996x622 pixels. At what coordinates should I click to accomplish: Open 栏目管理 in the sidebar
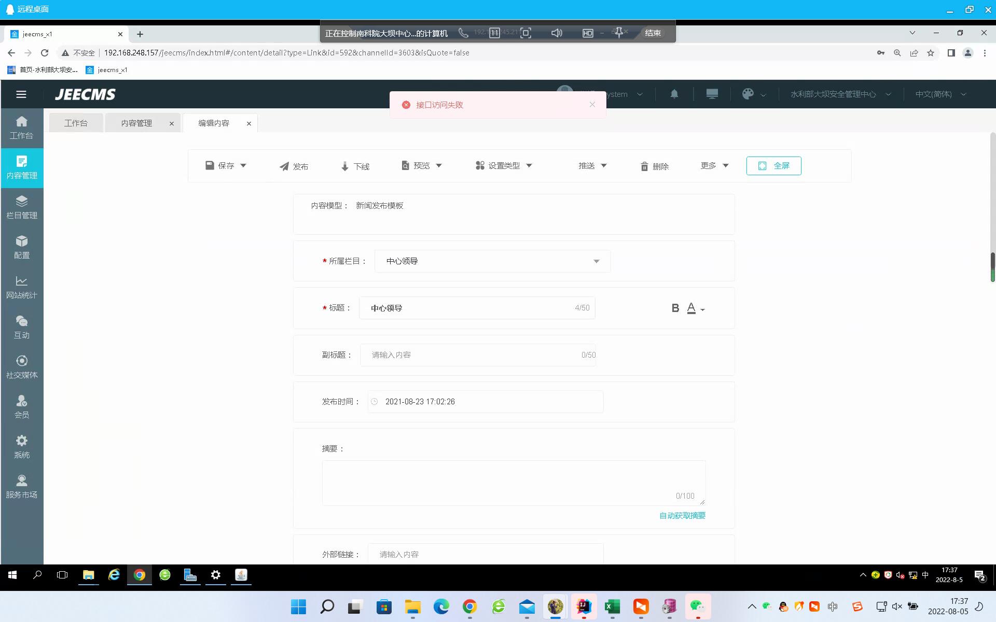point(21,207)
